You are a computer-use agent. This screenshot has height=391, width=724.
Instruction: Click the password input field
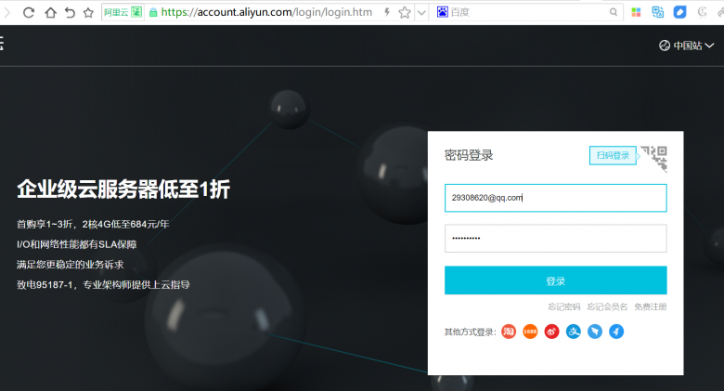555,238
